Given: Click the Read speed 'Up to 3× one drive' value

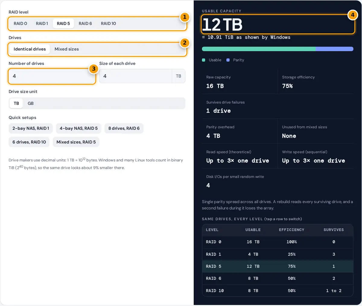Looking at the screenshot, I should (x=238, y=161).
